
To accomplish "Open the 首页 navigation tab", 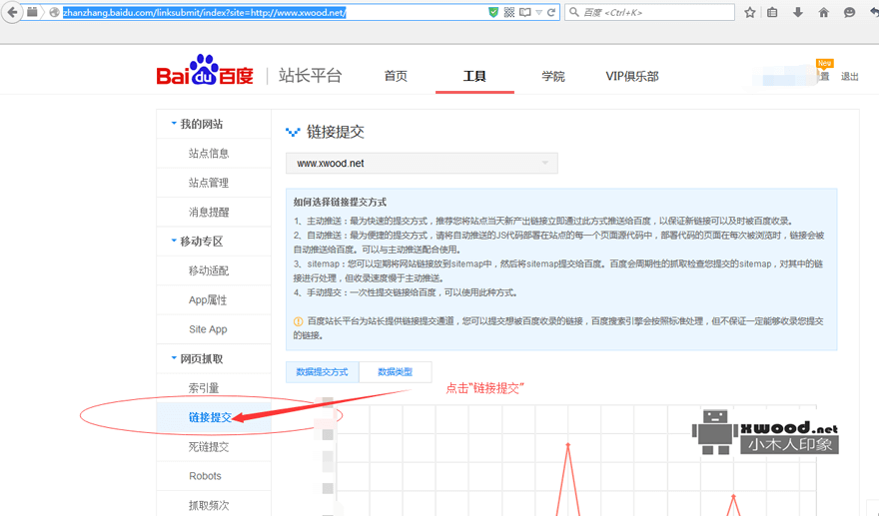I will pyautogui.click(x=396, y=76).
